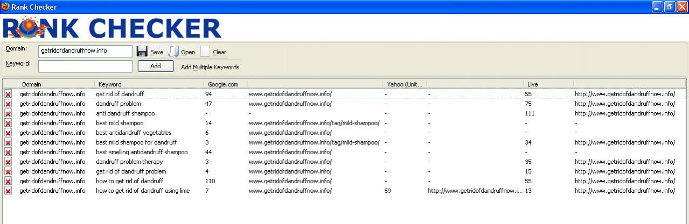This screenshot has height=224, width=689.
Task: Remove the 'using lime' keyword row via the red X
Action: coord(8,191)
